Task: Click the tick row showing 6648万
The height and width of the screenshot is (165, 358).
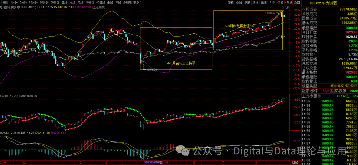Action: tap(330, 101)
